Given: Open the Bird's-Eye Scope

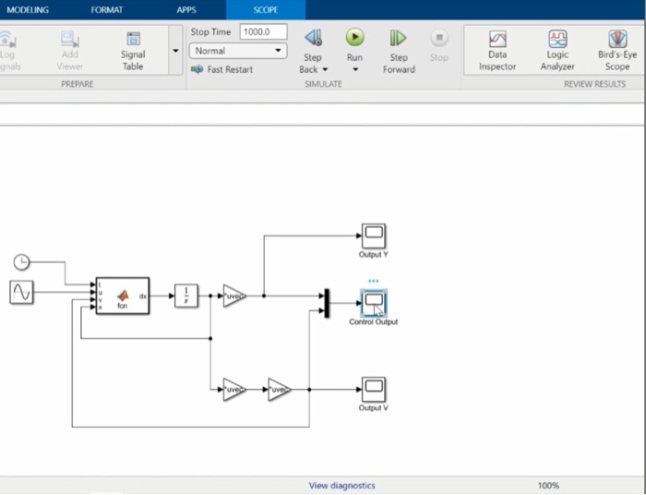Looking at the screenshot, I should coord(617,51).
